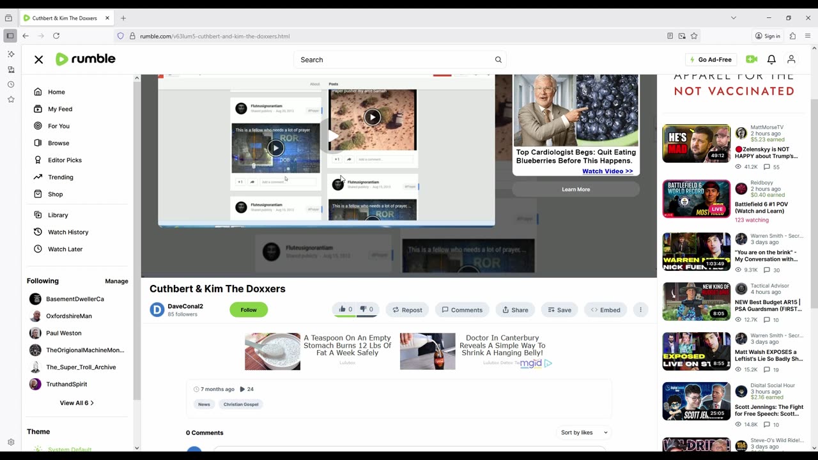The height and width of the screenshot is (460, 818).
Task: Follow DaveConal2 channel
Action: pos(249,310)
